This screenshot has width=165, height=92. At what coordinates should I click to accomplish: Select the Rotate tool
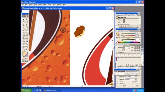pos(24,33)
